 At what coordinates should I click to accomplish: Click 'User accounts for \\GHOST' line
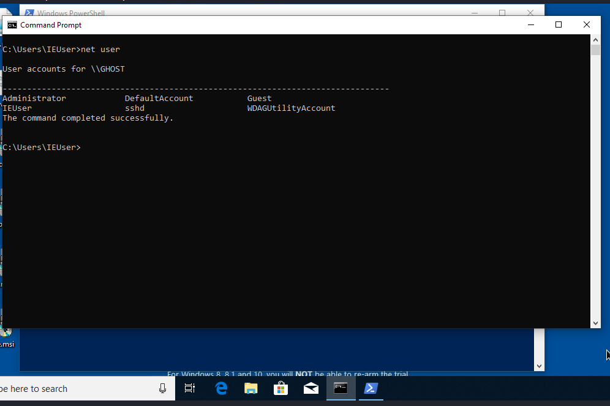(64, 69)
